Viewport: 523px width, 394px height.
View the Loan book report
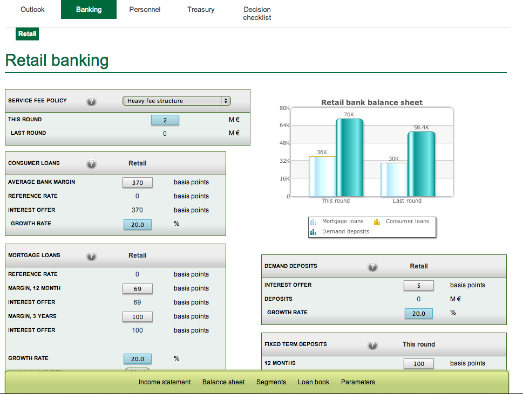314,382
